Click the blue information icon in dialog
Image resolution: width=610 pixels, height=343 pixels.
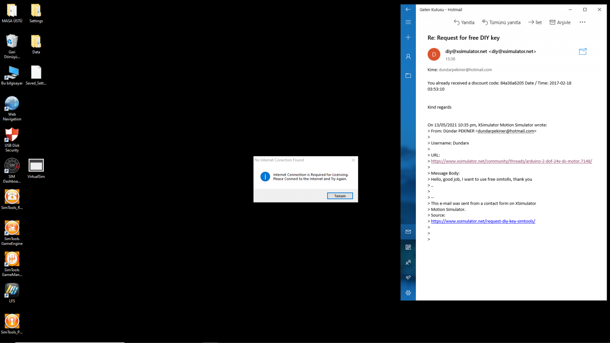click(265, 176)
